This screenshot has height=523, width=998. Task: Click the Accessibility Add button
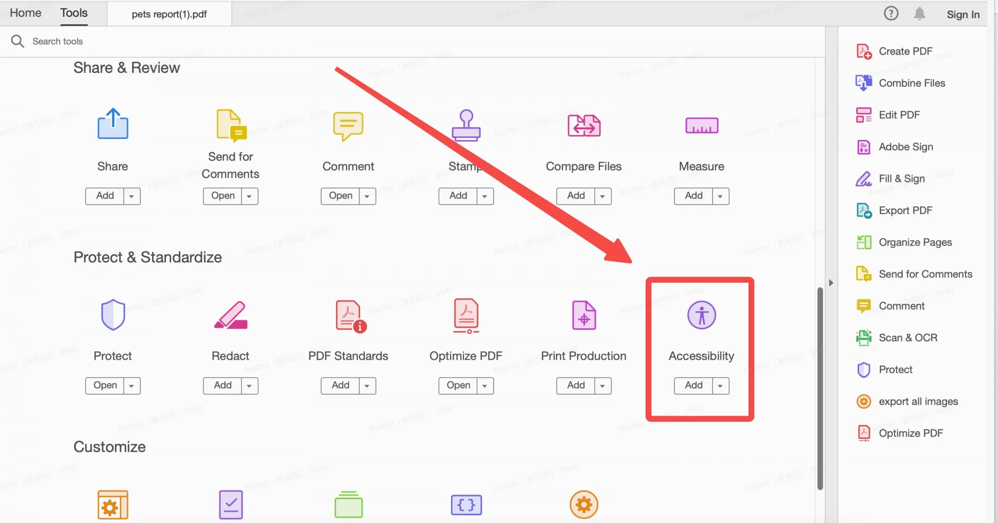pyautogui.click(x=694, y=384)
